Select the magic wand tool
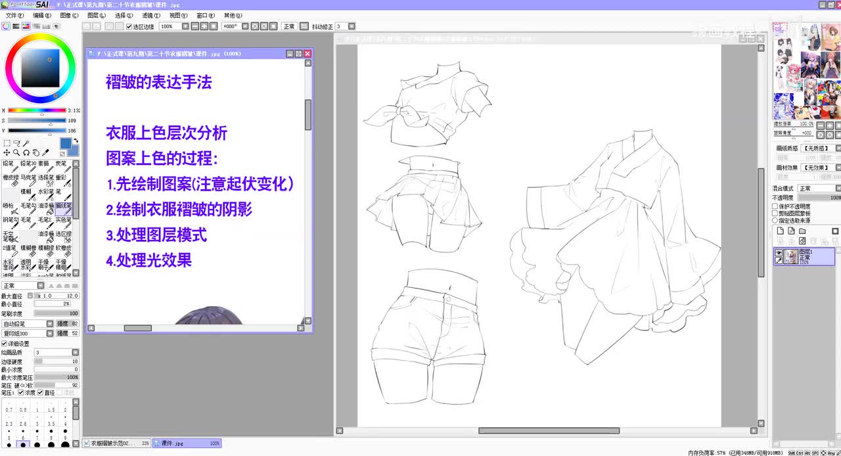Viewport: 841px width, 456px height. [x=26, y=143]
